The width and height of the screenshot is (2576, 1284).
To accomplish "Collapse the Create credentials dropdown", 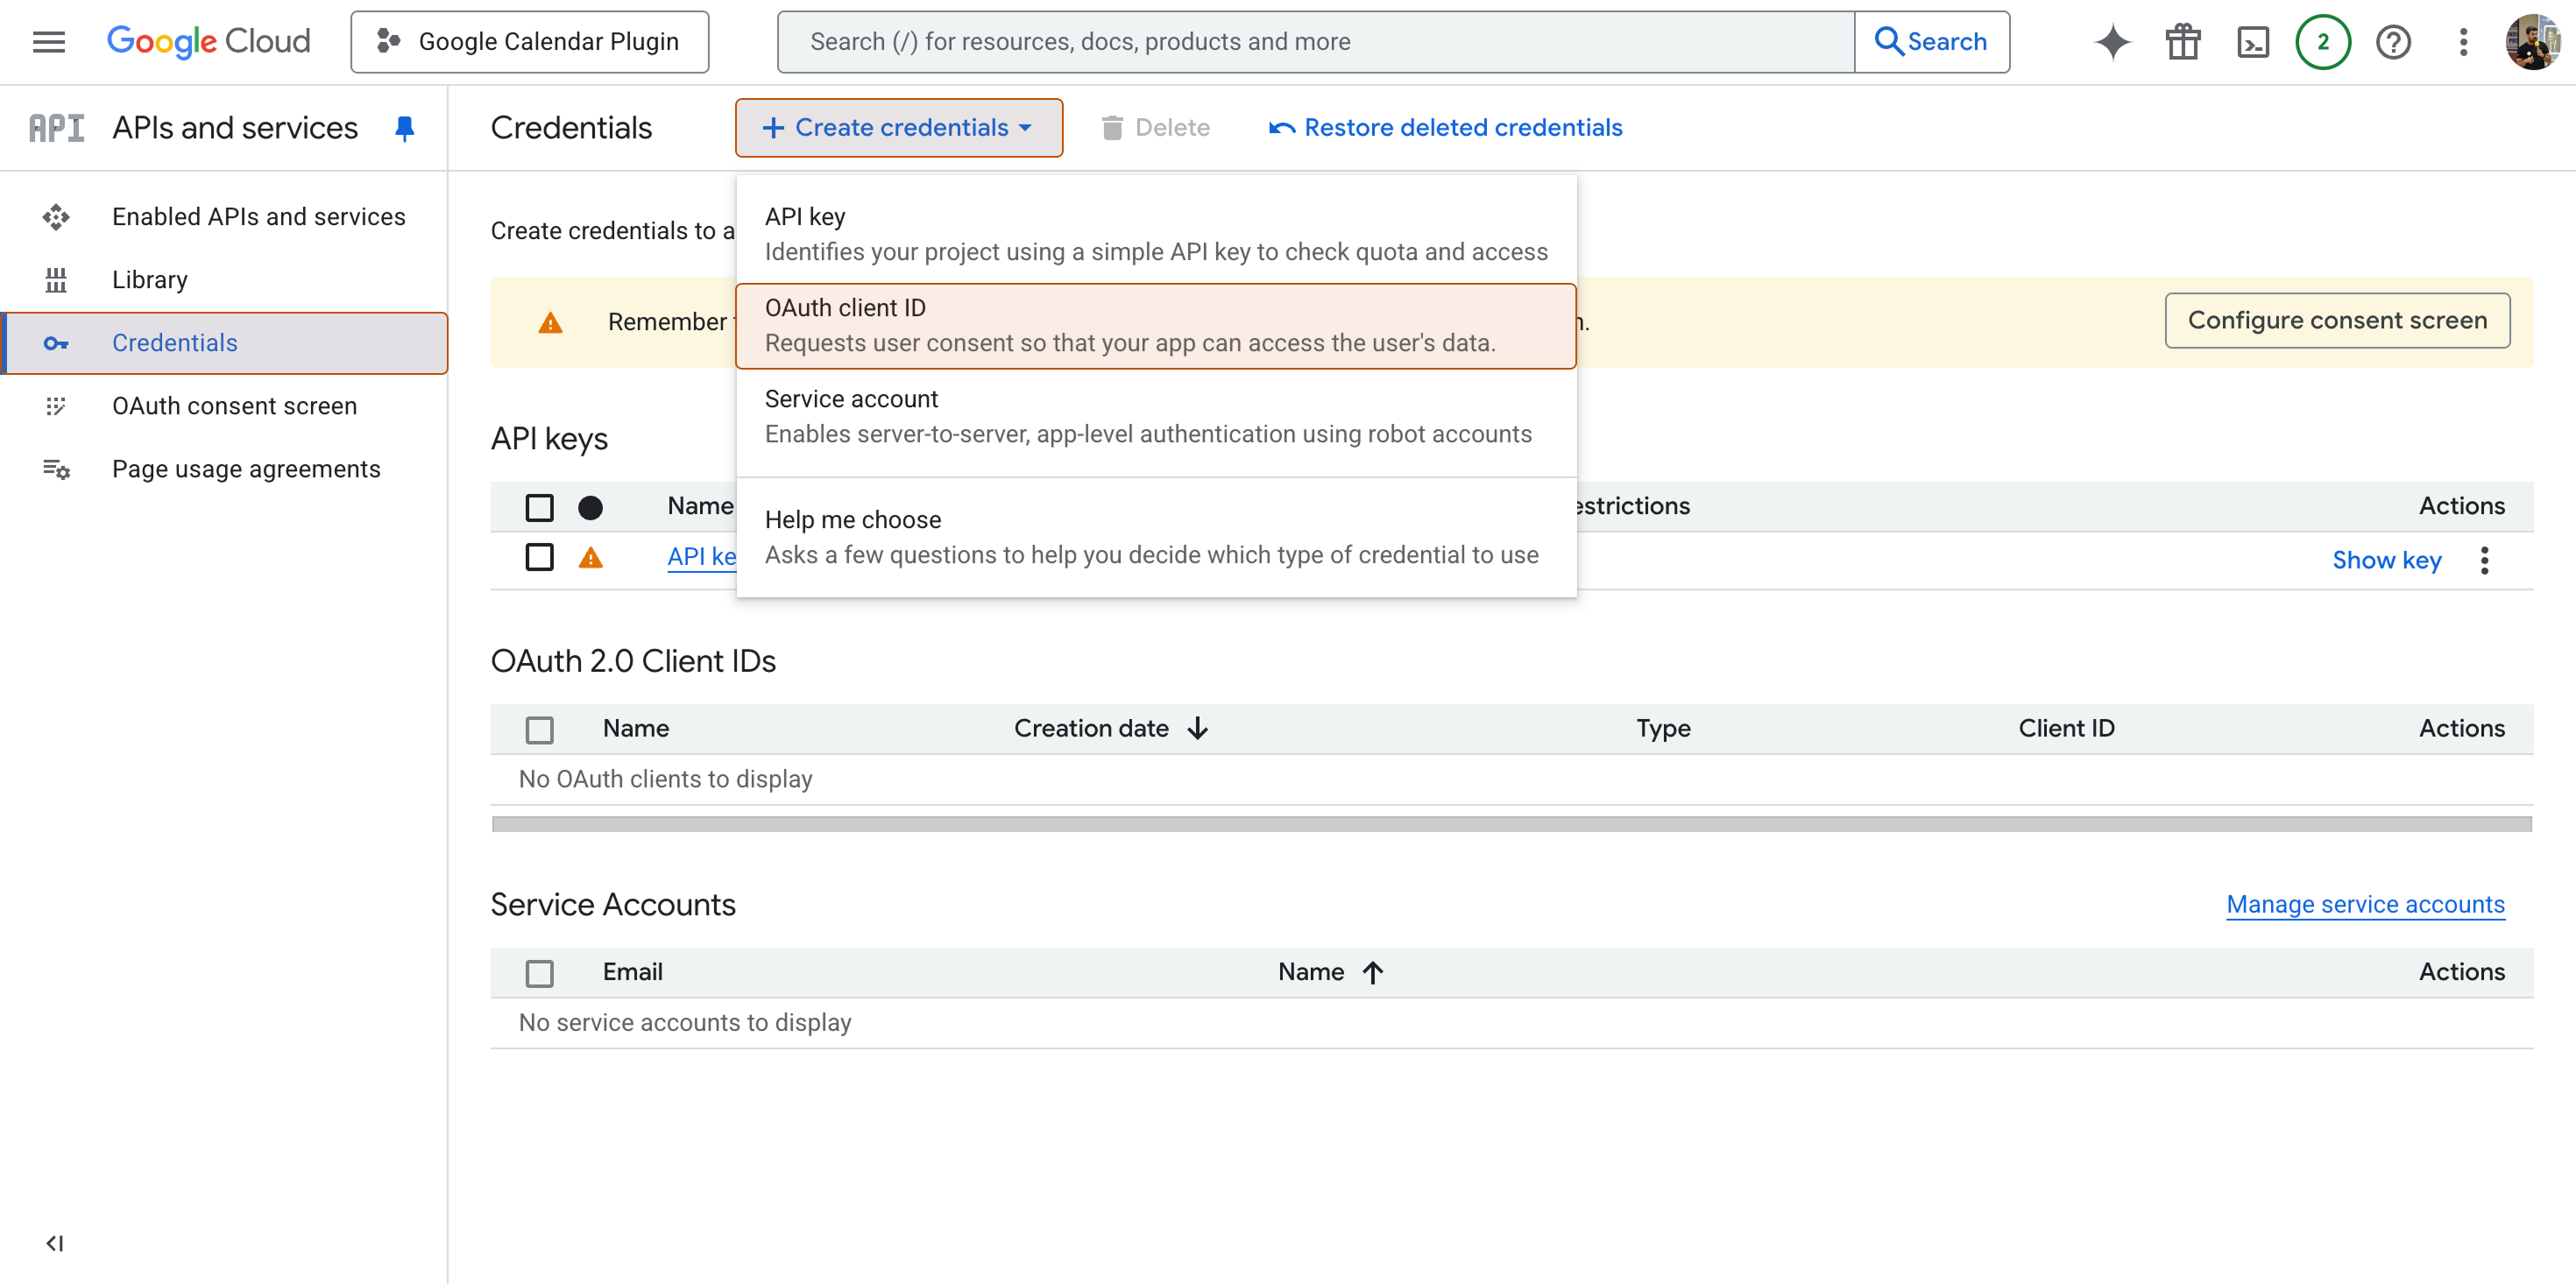I will pos(898,128).
